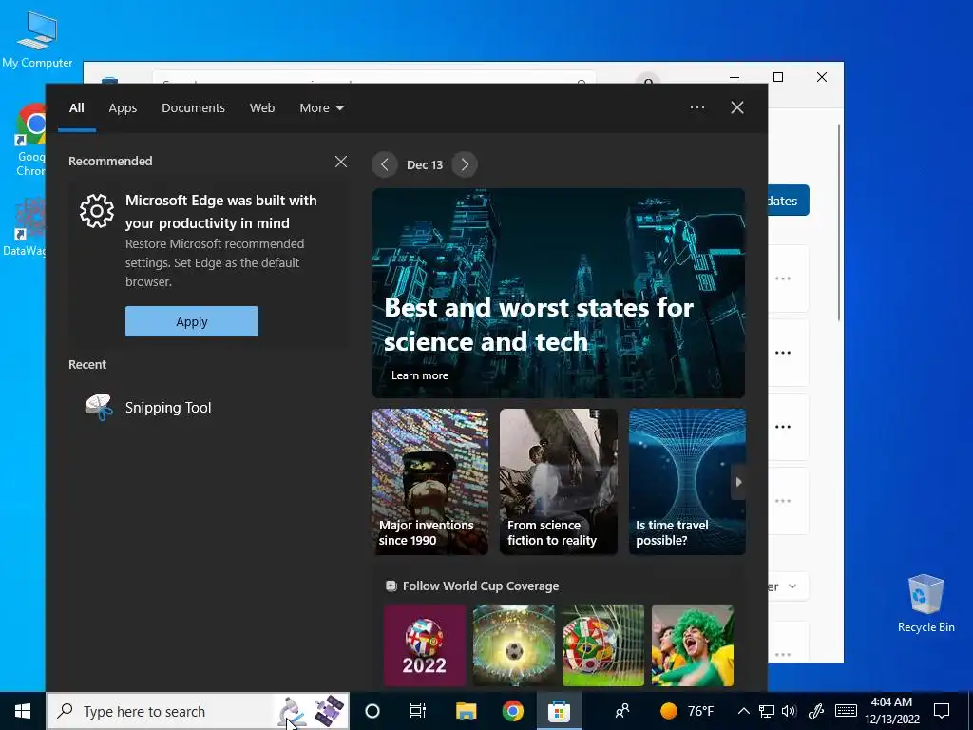Open Is time travel possible card
This screenshot has width=973, height=730.
[x=687, y=482]
